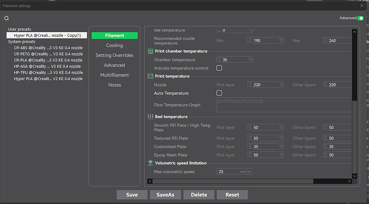
Task: Click the horizontal scrollbar right arrow
Action: (x=350, y=181)
